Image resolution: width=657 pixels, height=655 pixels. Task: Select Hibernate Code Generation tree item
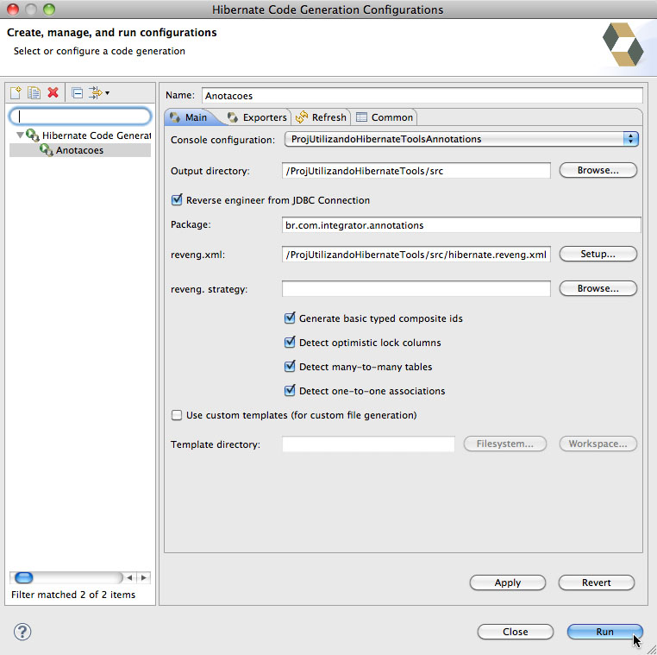coord(89,135)
